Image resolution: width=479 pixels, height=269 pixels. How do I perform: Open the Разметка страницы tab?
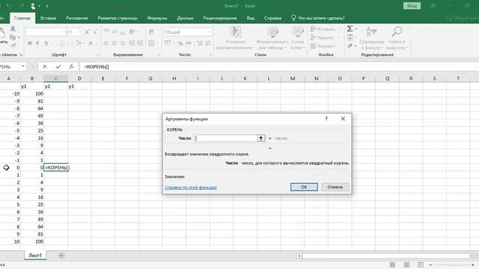[118, 18]
